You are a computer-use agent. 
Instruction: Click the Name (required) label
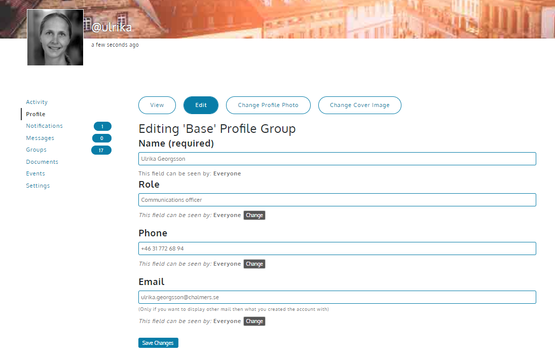(176, 144)
